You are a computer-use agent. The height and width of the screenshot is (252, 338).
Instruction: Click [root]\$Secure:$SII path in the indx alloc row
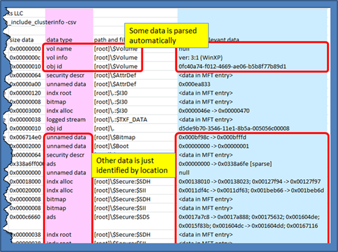pos(120,191)
